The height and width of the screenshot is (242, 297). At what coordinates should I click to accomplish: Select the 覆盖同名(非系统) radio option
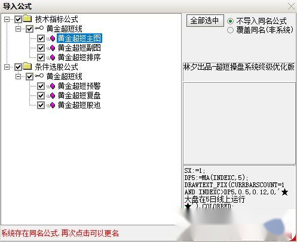click(230, 30)
